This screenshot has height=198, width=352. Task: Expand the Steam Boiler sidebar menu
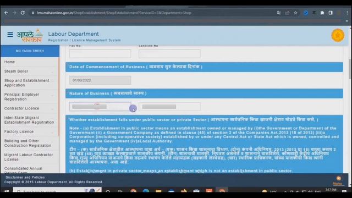pyautogui.click(x=29, y=71)
